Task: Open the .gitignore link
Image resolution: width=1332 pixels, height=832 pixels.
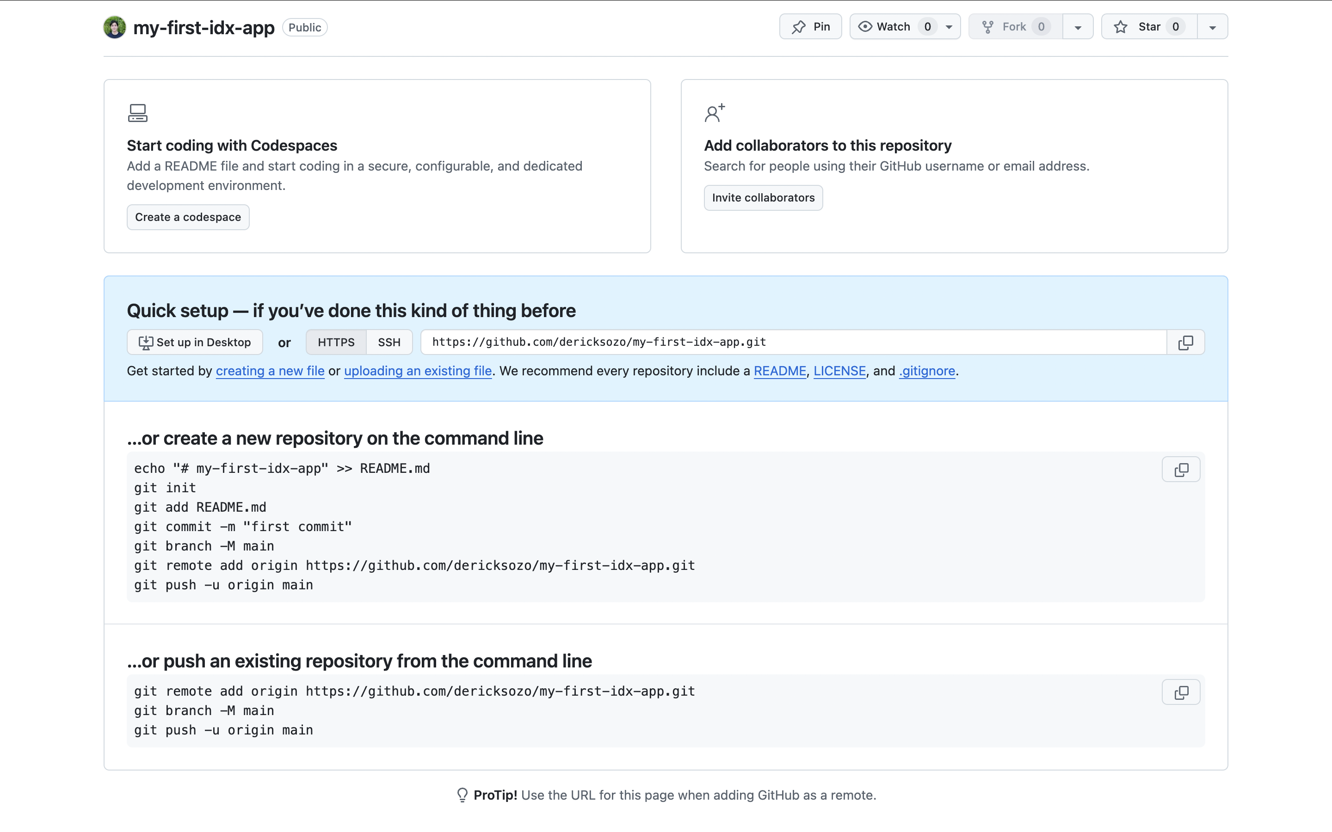Action: (927, 371)
